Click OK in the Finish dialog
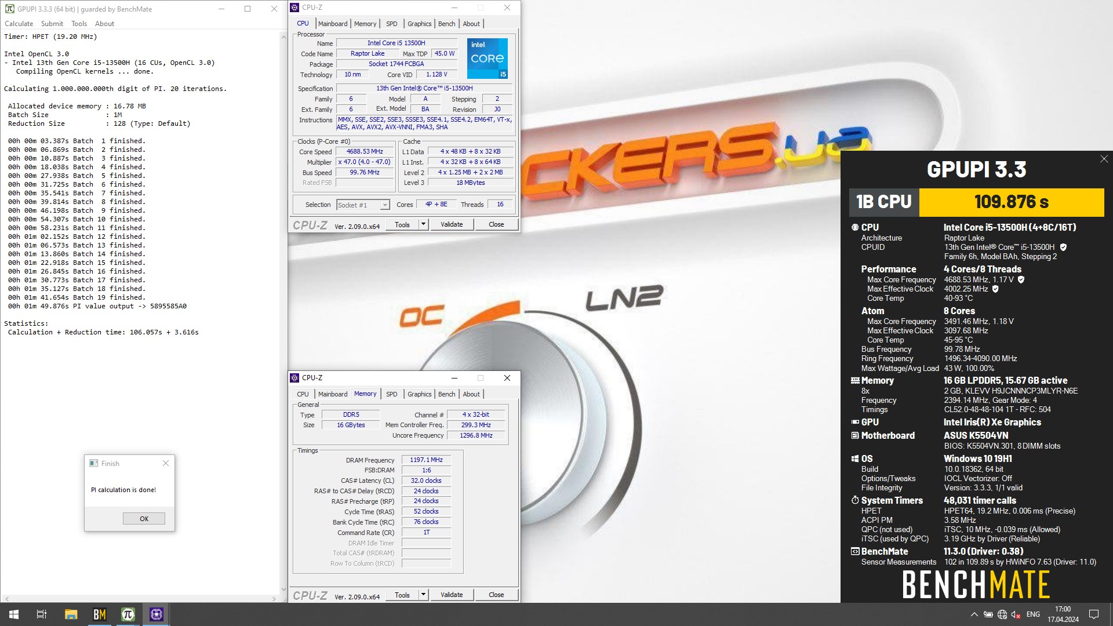The width and height of the screenshot is (1113, 626). [x=144, y=519]
